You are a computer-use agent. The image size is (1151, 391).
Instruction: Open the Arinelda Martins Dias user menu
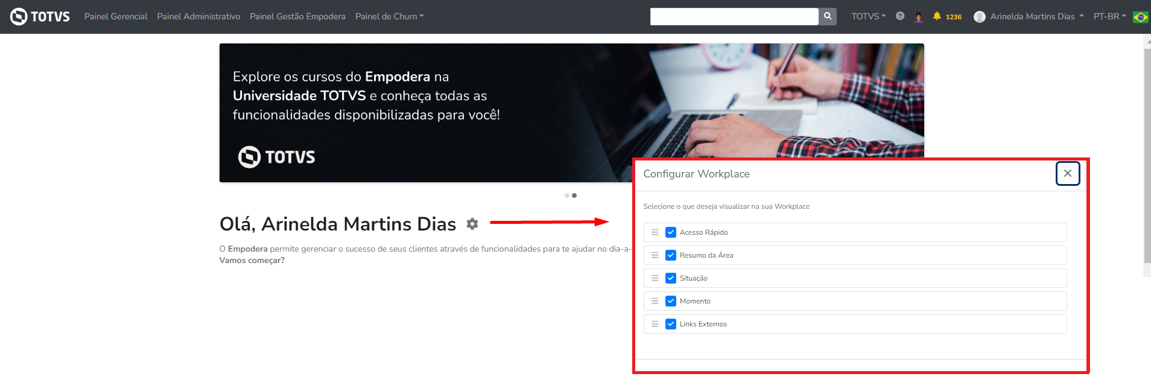pyautogui.click(x=1036, y=16)
